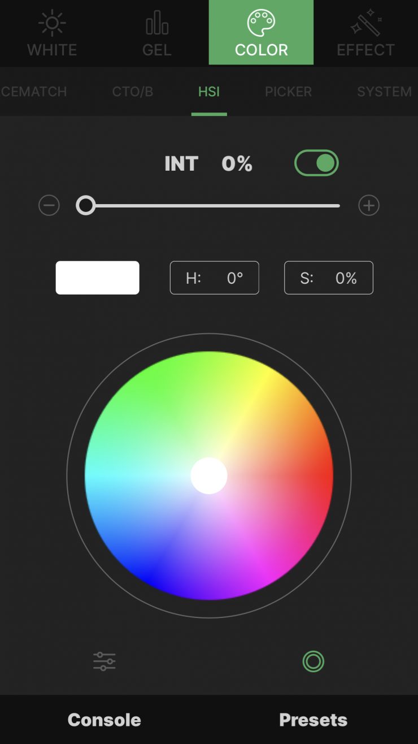Image resolution: width=418 pixels, height=744 pixels.
Task: Open the CTO/B tab
Action: (133, 92)
